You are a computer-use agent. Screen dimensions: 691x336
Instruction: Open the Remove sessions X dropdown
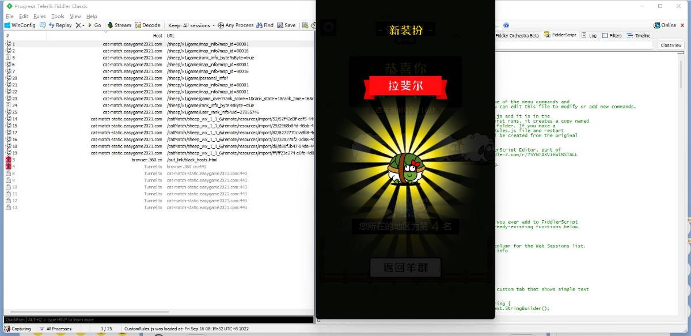[x=80, y=25]
